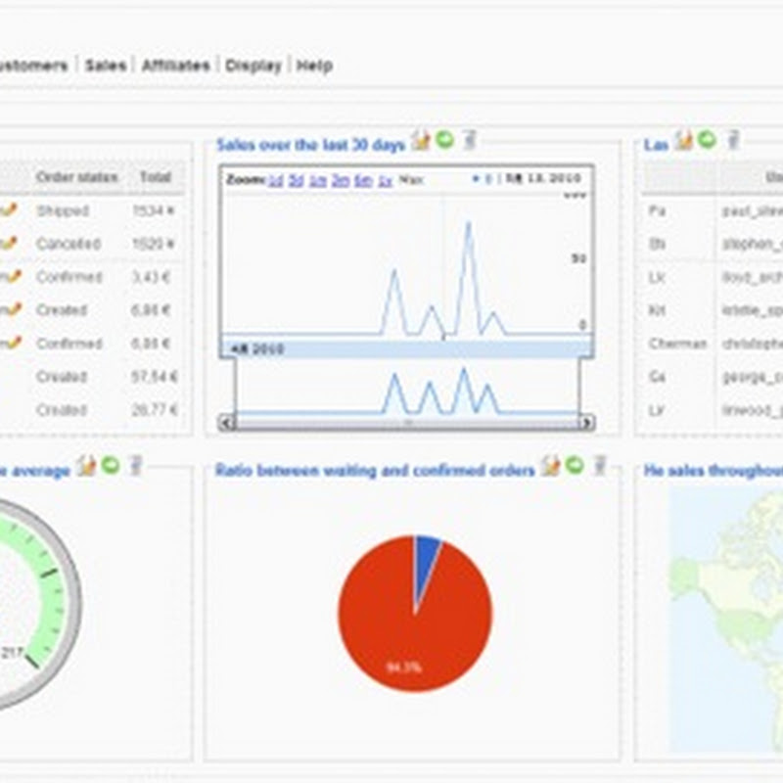The width and height of the screenshot is (783, 783).
Task: Click the sales chart's left scroll arrow
Action: 226,423
